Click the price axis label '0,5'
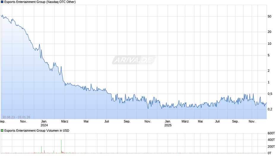 click(x=270, y=94)
